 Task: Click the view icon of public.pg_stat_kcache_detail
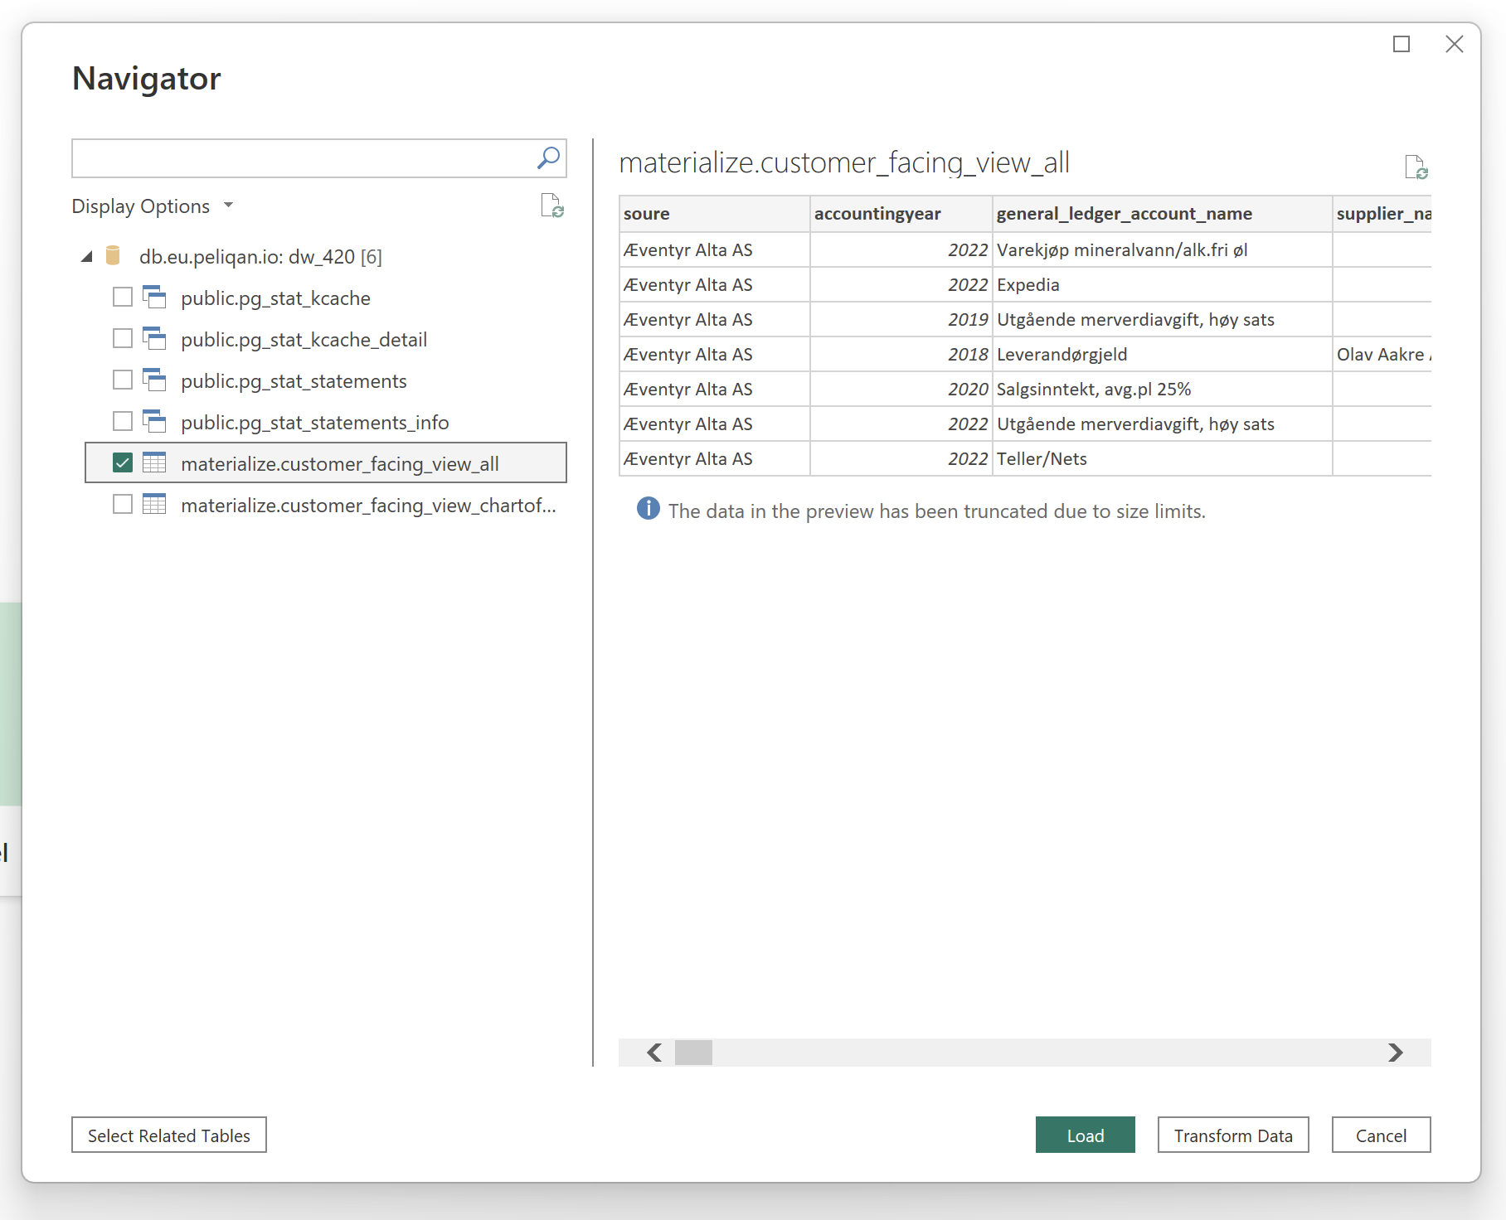click(x=154, y=338)
